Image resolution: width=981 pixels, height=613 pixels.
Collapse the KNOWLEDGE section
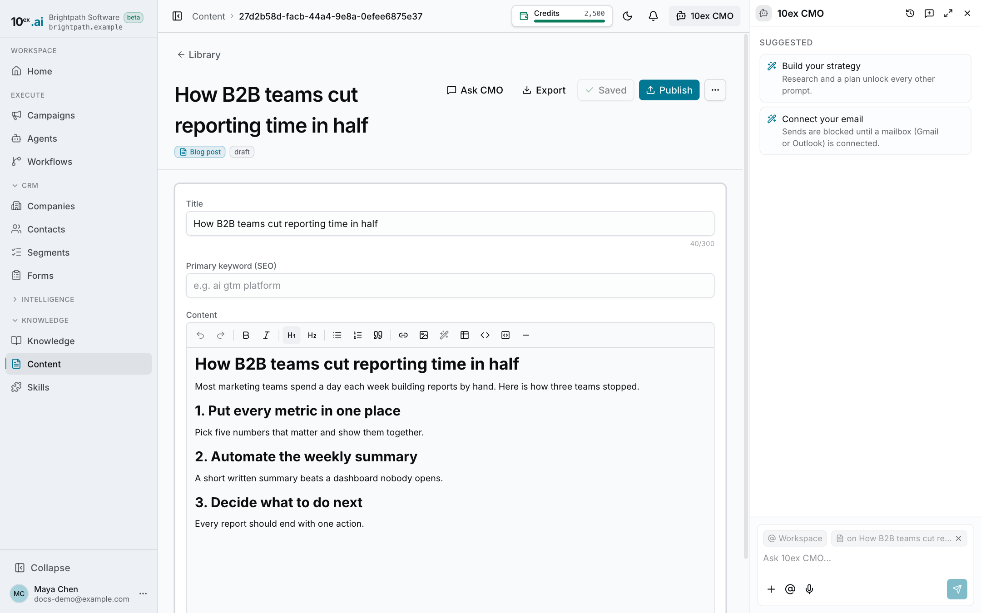tap(40, 320)
